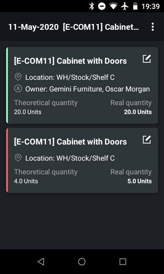Image resolution: width=164 pixels, height=274 pixels.
Task: Tap the airplane mode status icon
Action: 125,7
